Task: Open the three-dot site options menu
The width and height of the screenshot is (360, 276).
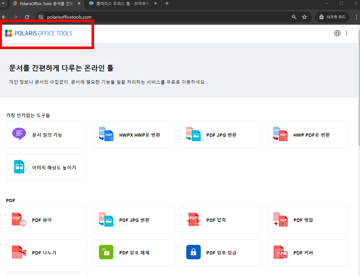Action: (347, 33)
